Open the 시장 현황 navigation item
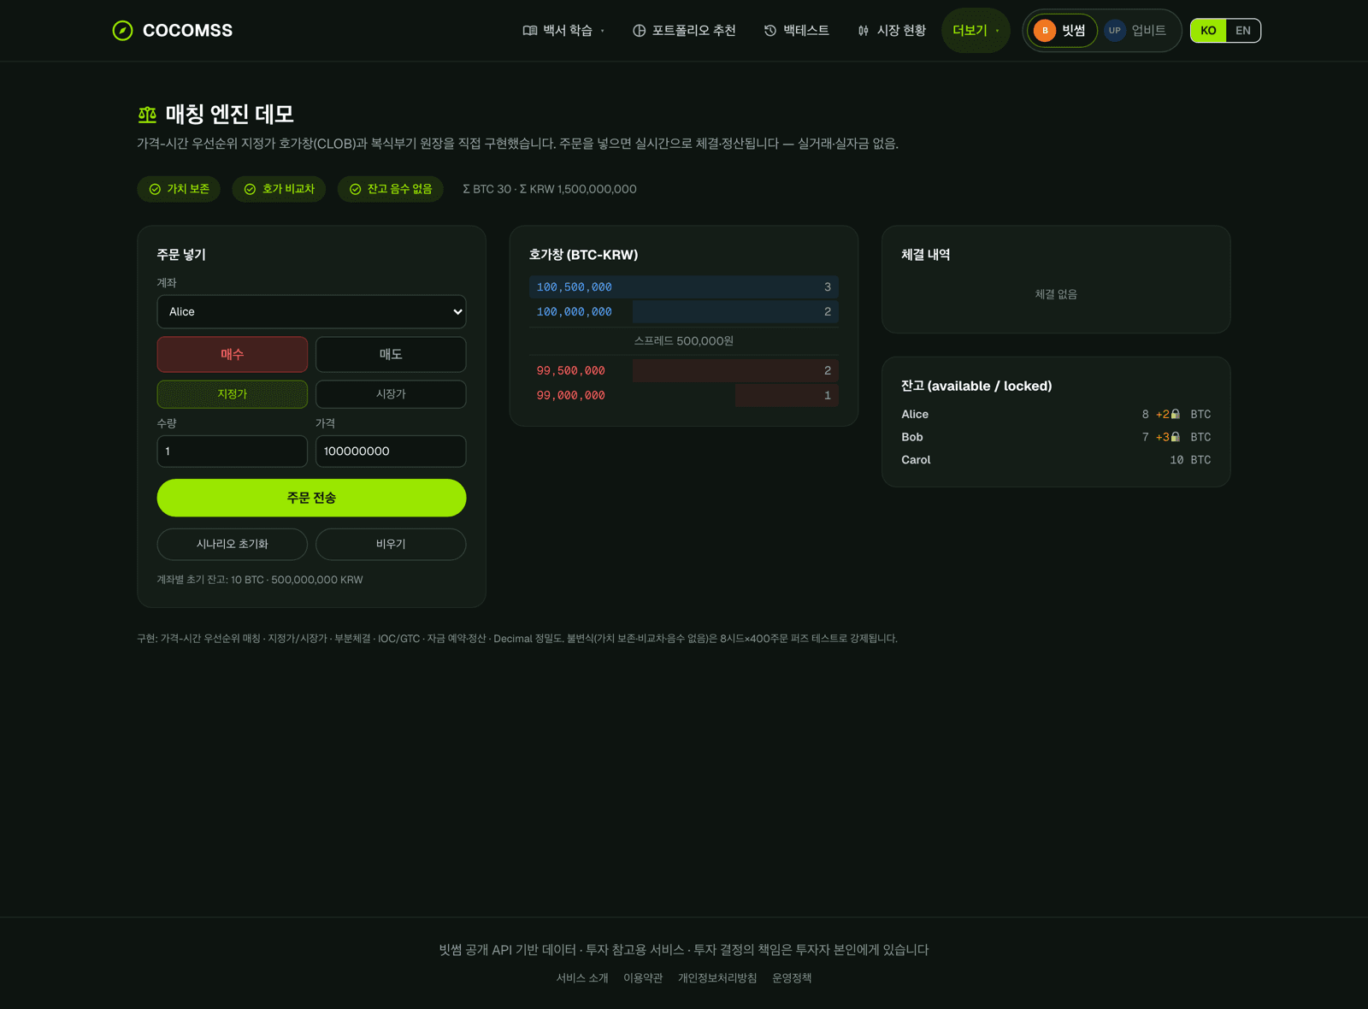Image resolution: width=1368 pixels, height=1009 pixels. coord(892,31)
